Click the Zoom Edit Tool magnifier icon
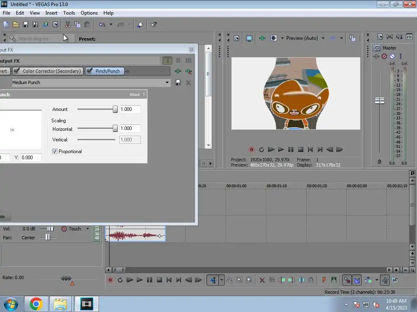417x312 pixels. [x=249, y=280]
